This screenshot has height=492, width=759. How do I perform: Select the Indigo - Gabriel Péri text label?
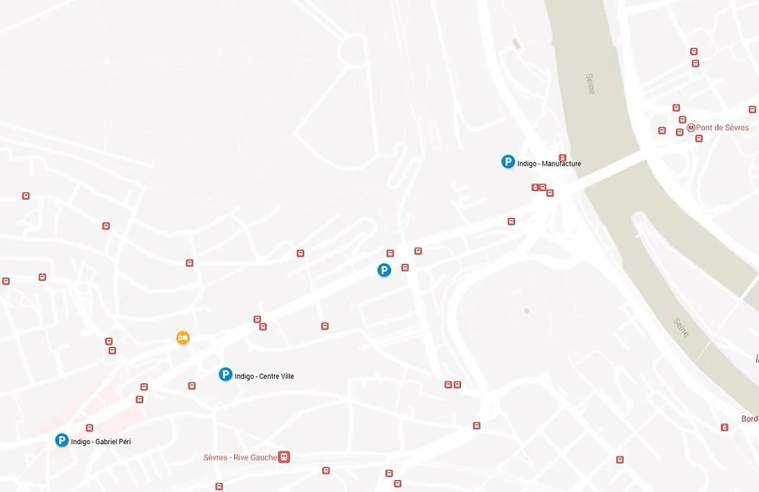click(x=100, y=441)
